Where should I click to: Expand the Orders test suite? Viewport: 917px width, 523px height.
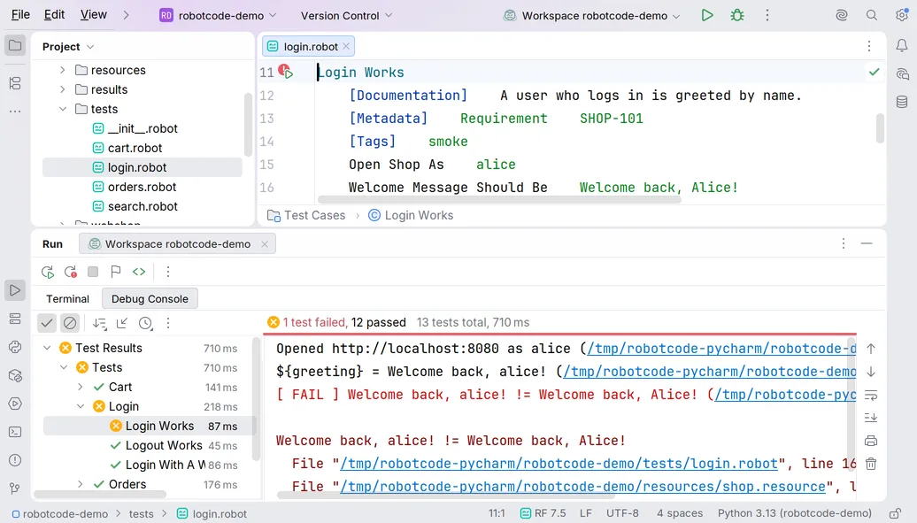pyautogui.click(x=81, y=484)
